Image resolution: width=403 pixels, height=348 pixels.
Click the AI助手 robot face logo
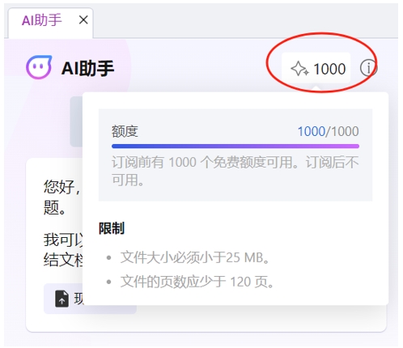(39, 67)
